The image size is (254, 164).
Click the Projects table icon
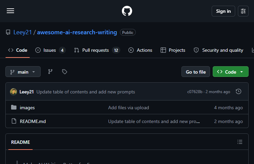163,50
